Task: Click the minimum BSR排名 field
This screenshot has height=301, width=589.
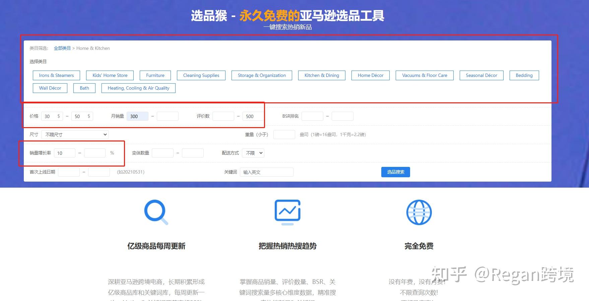Action: 312,116
